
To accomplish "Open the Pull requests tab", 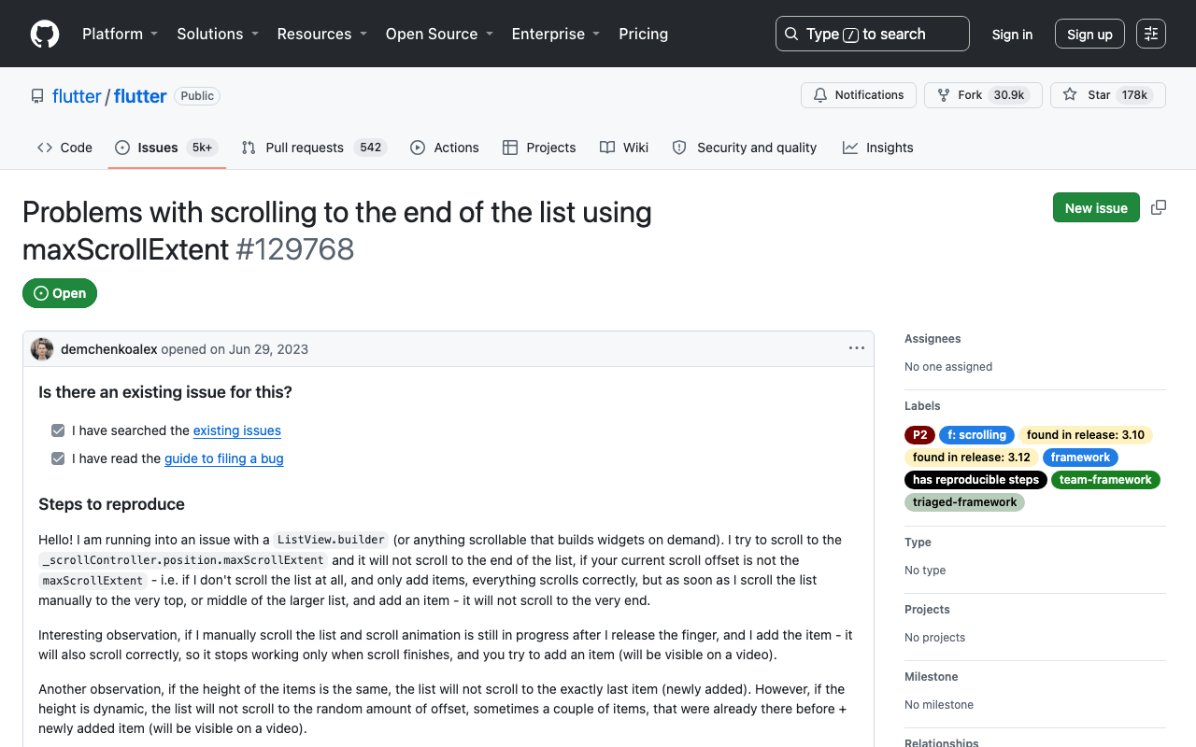I will [314, 148].
